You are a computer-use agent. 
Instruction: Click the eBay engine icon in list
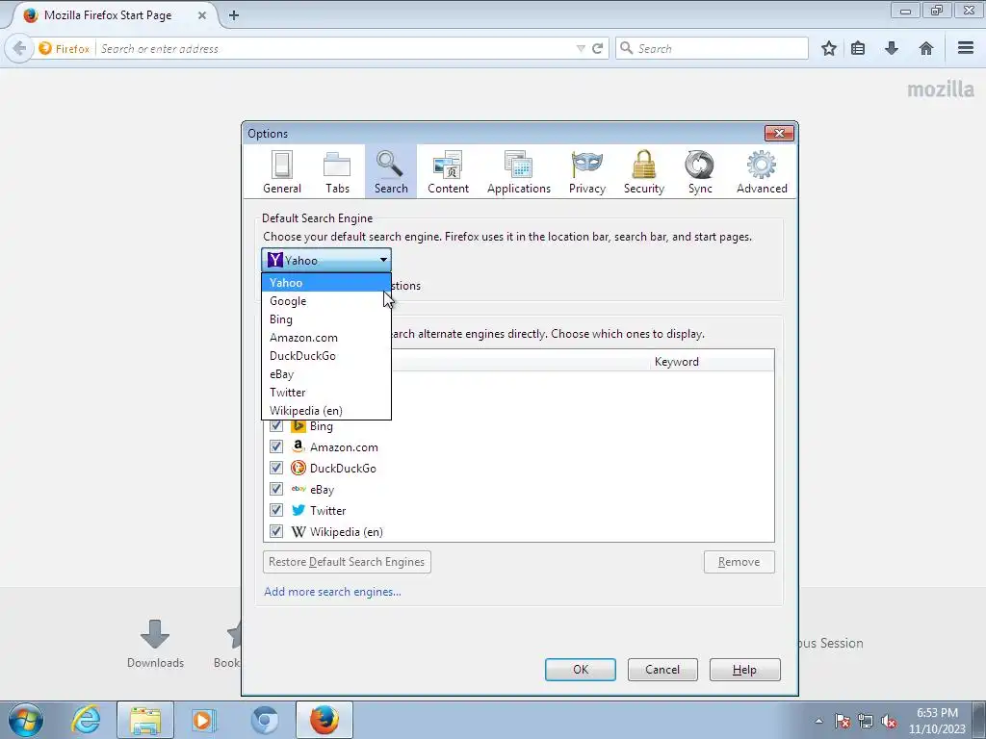click(x=298, y=489)
